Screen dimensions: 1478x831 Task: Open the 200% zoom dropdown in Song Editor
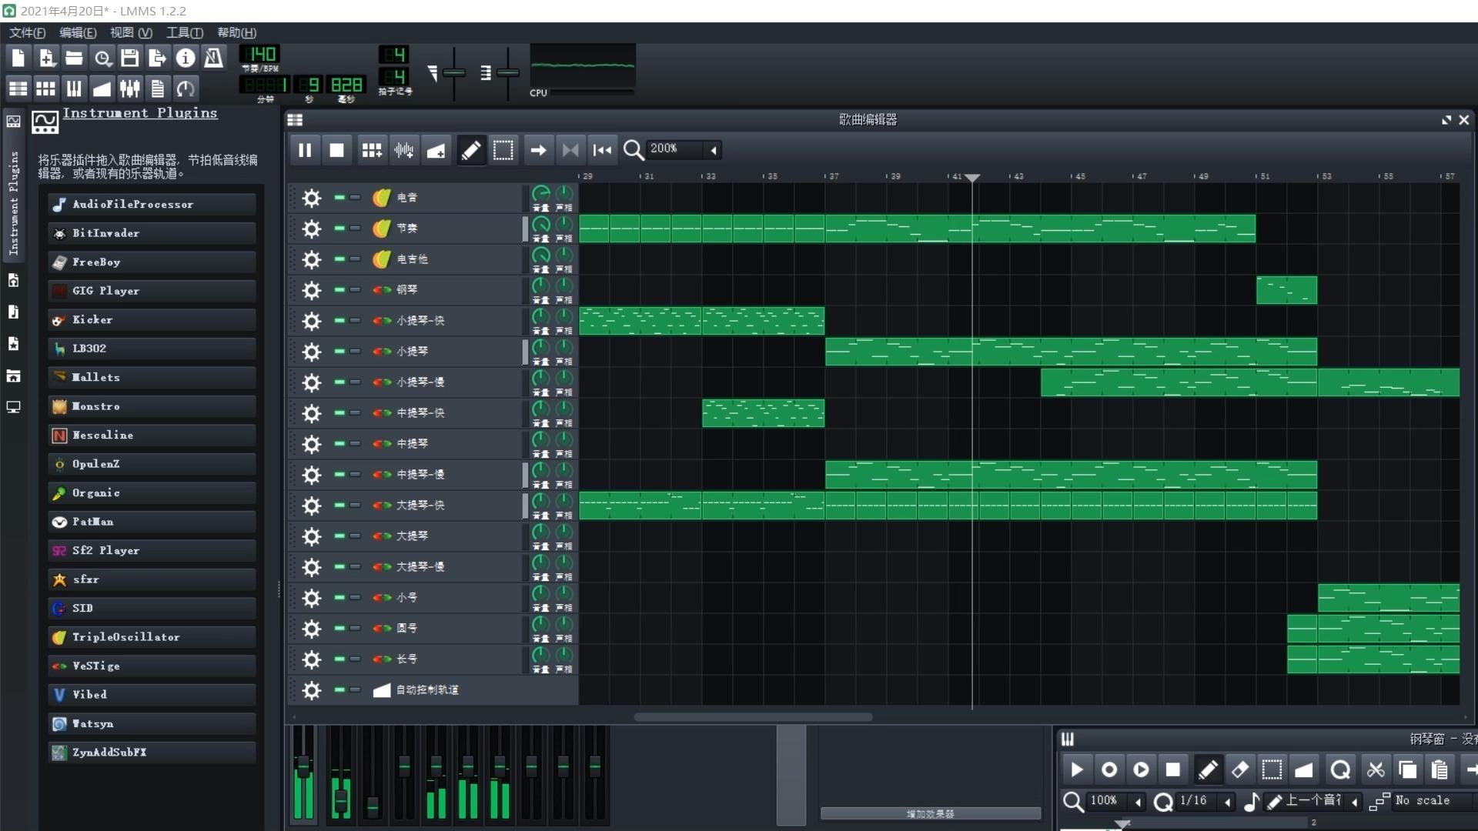[x=714, y=150]
